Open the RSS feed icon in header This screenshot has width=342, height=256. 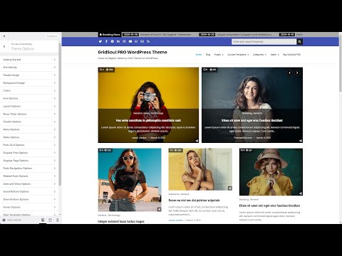(148, 41)
